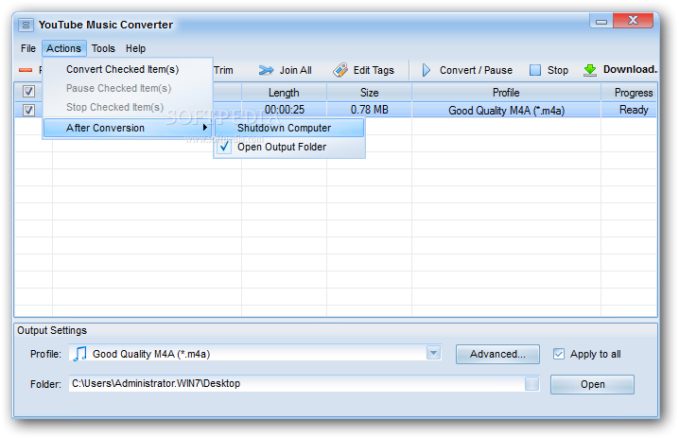Click the Advanced... button

click(497, 354)
